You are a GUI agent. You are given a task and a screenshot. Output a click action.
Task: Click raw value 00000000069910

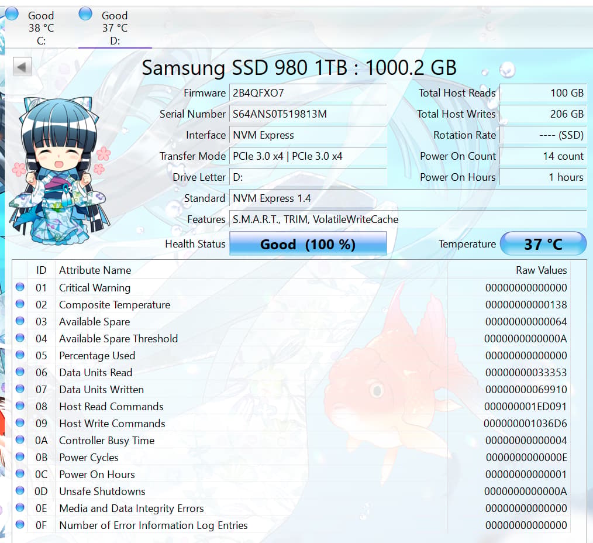pos(526,390)
